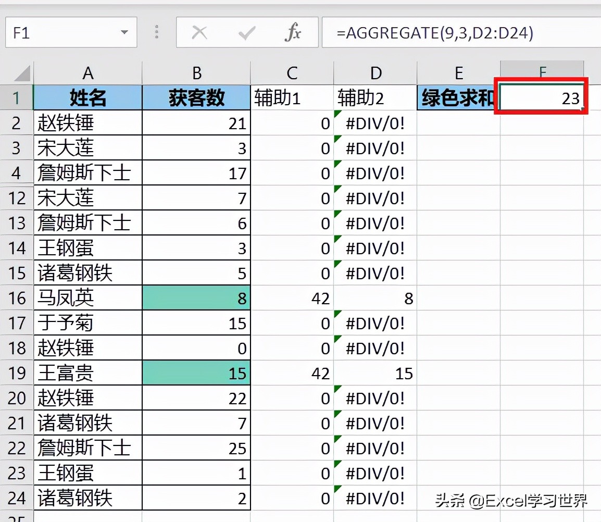Click the cancel X icon in formula bar
Screen dimensions: 601x522
click(x=199, y=33)
